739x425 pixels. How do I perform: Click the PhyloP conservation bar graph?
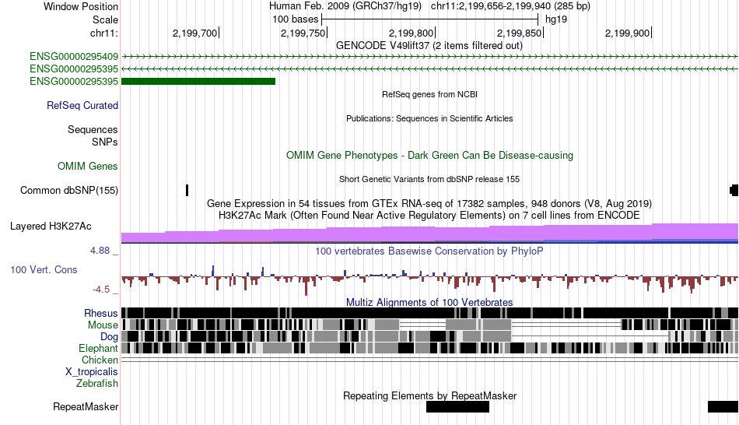coord(429,279)
